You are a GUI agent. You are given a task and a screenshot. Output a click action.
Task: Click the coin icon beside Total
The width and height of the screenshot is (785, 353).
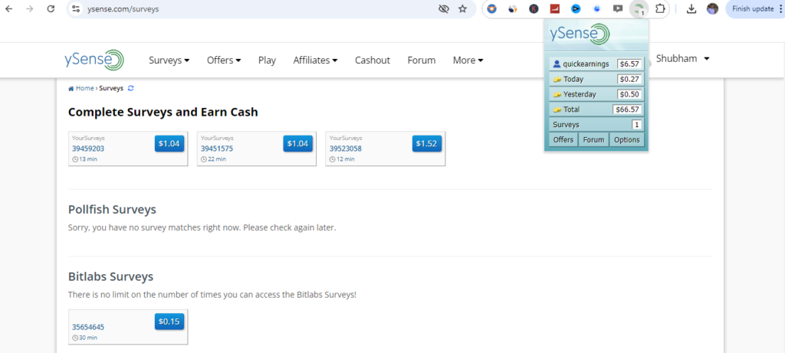[x=557, y=109]
